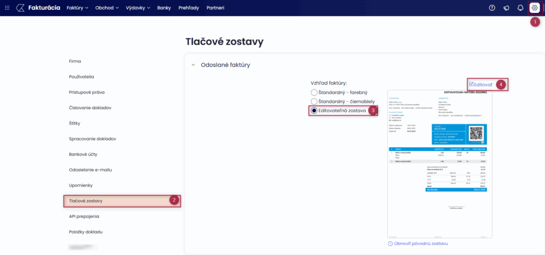Collapse the Odoslané faktúry section
Viewport: 545px width, 255px height.
pyautogui.click(x=193, y=65)
